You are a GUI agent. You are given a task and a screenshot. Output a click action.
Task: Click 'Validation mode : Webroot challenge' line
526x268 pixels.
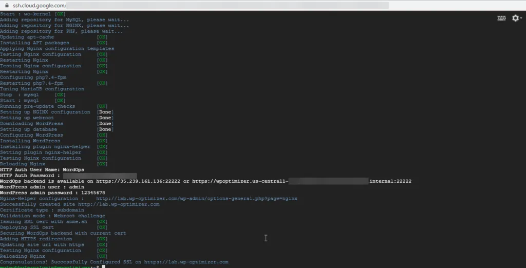(x=52, y=216)
